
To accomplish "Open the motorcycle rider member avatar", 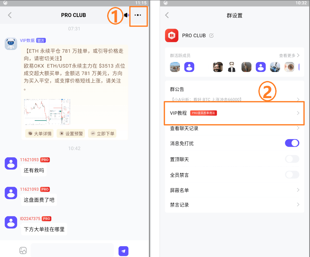I will (x=275, y=67).
